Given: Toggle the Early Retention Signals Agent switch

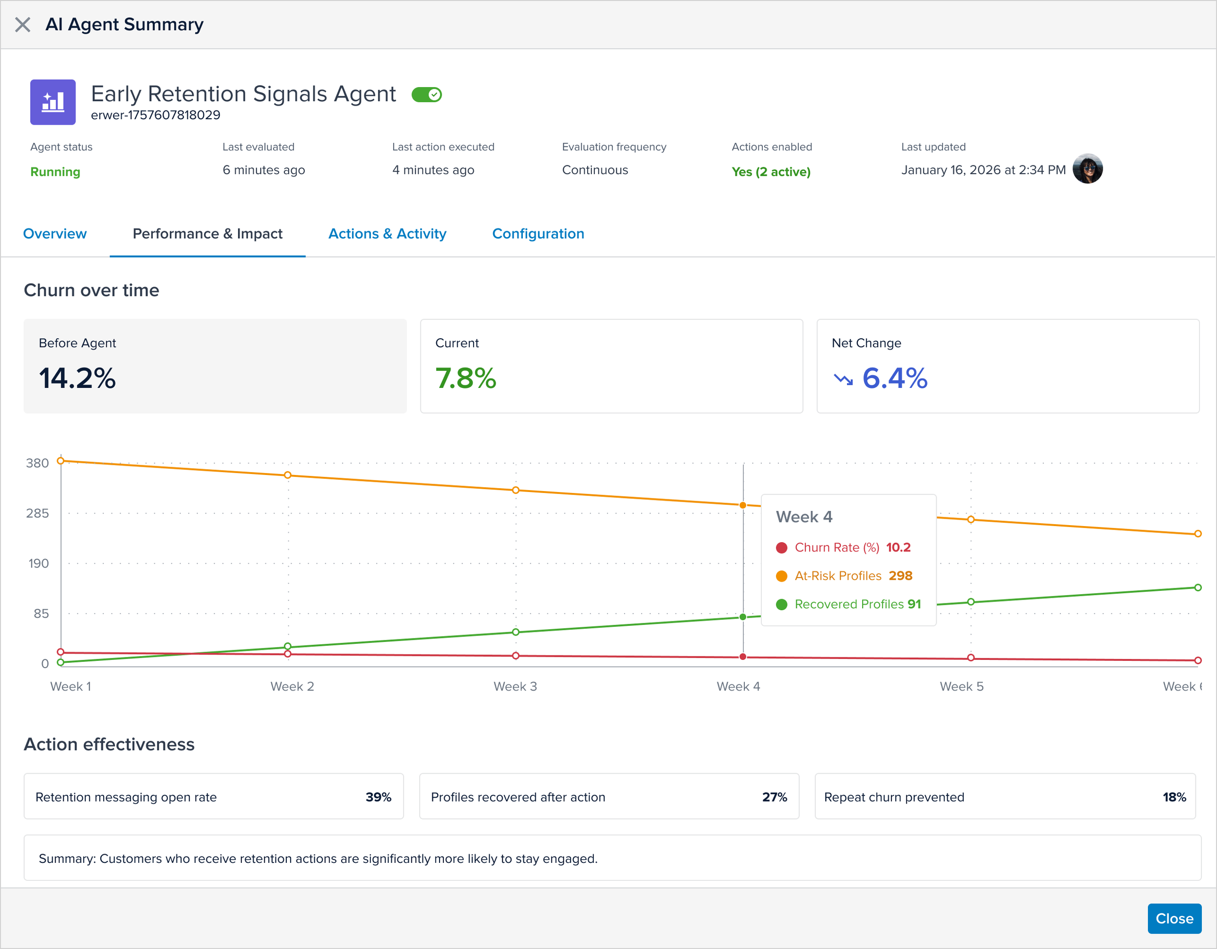Looking at the screenshot, I should point(426,95).
